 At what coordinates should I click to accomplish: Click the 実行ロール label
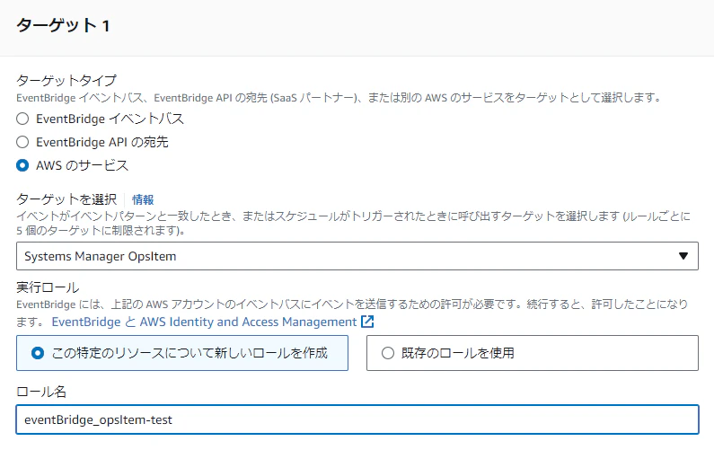(48, 287)
